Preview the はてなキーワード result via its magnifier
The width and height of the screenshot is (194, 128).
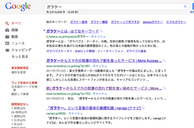tap(102, 31)
